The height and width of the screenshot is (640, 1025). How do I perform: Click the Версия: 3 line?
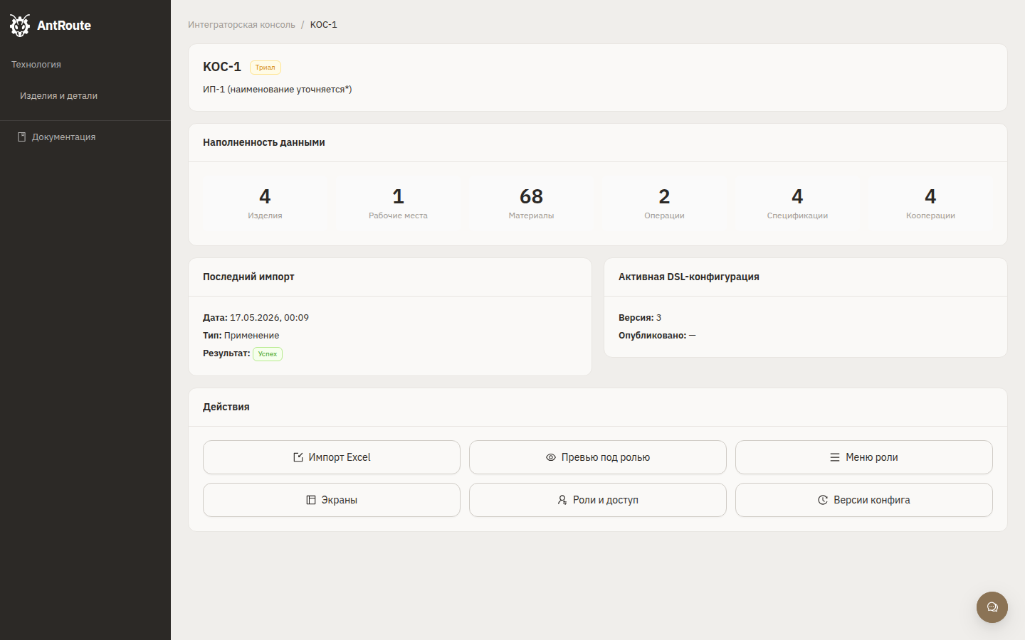point(640,318)
